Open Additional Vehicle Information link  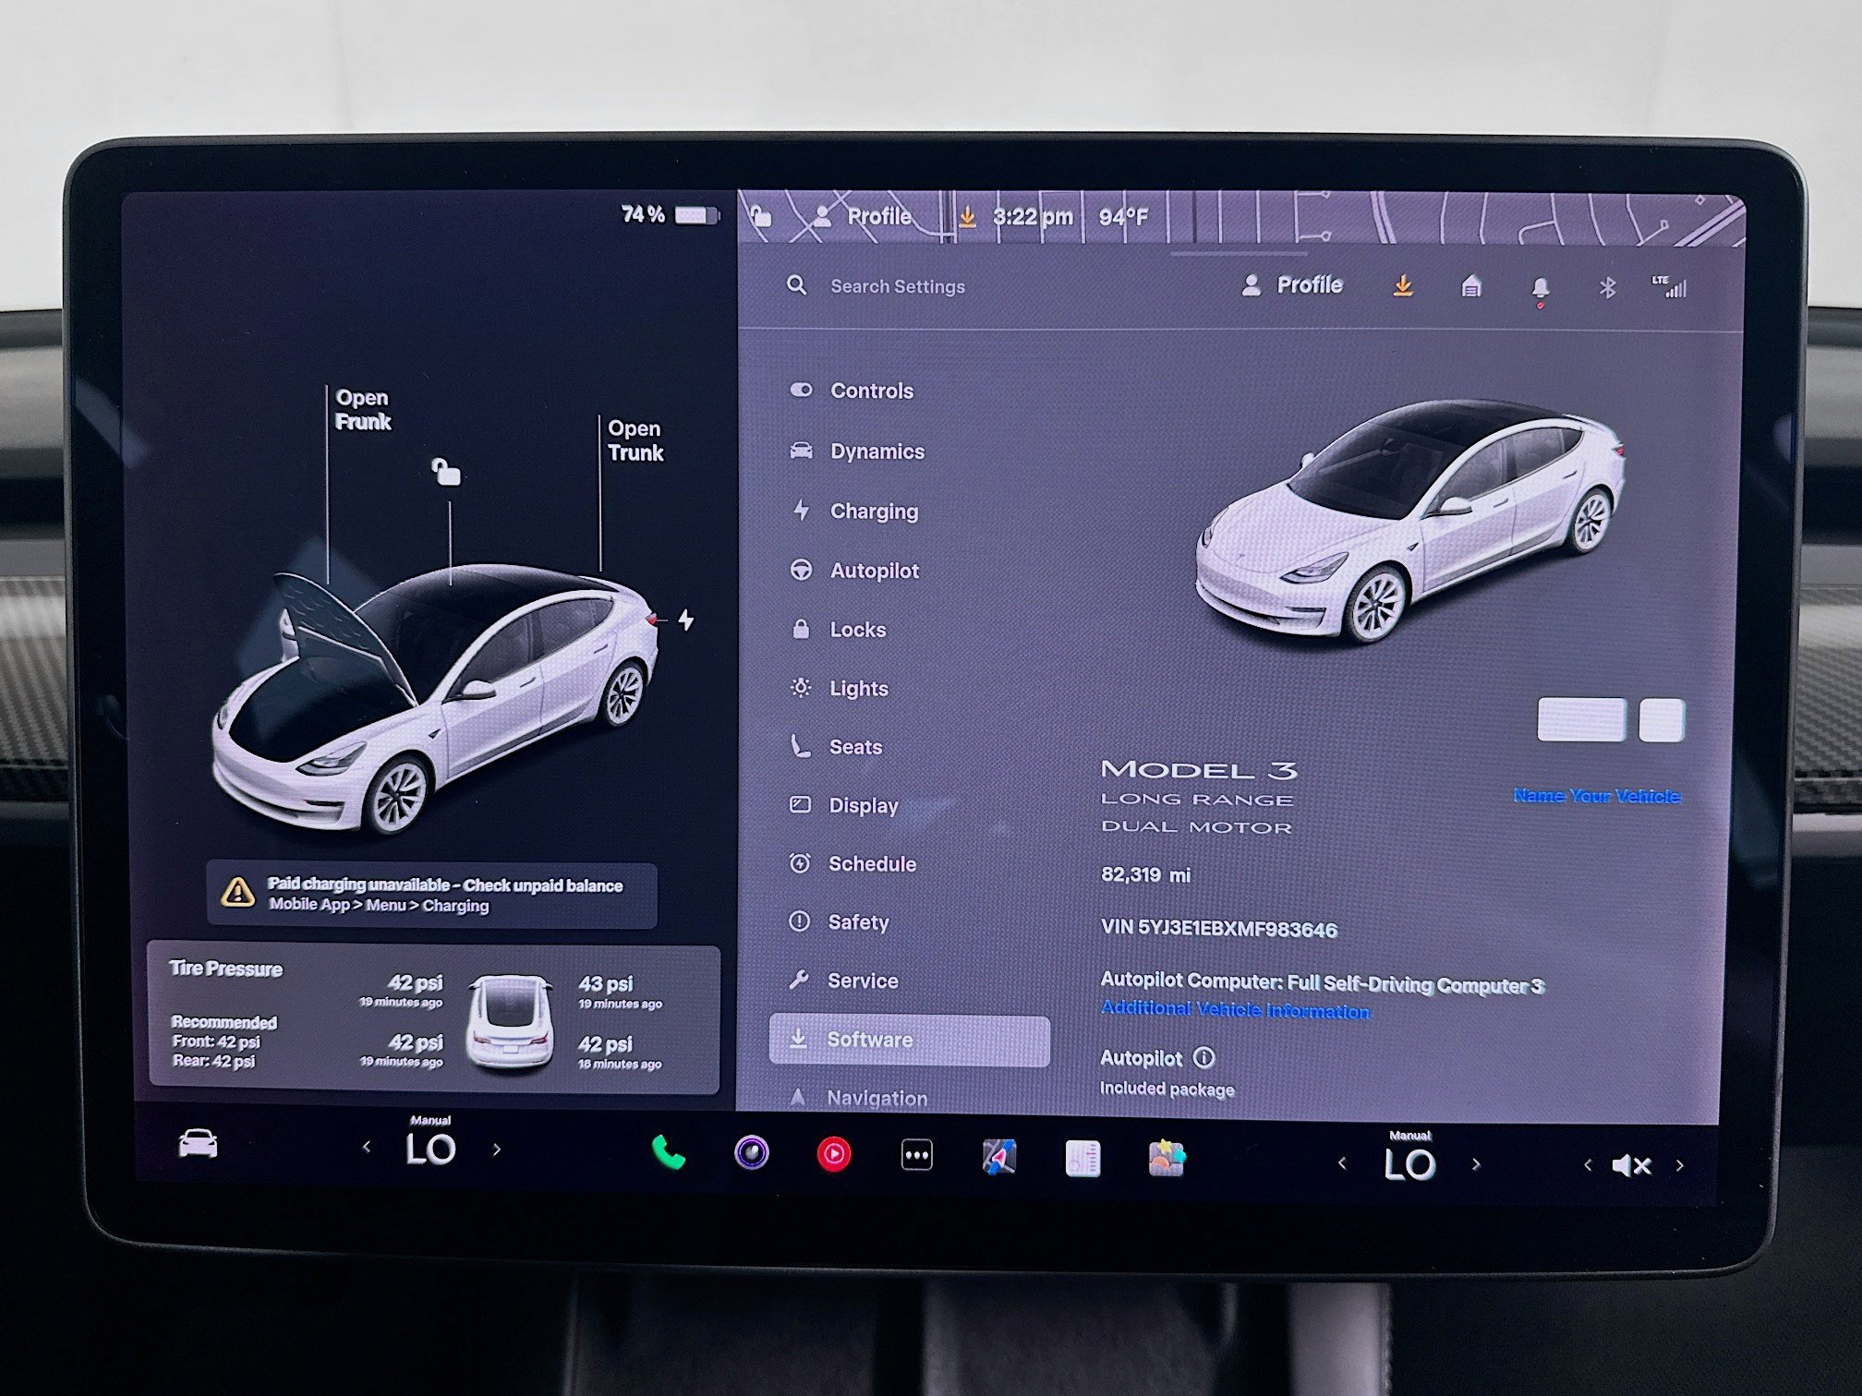click(x=1235, y=1010)
